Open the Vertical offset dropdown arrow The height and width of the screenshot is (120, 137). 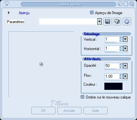coord(125,39)
